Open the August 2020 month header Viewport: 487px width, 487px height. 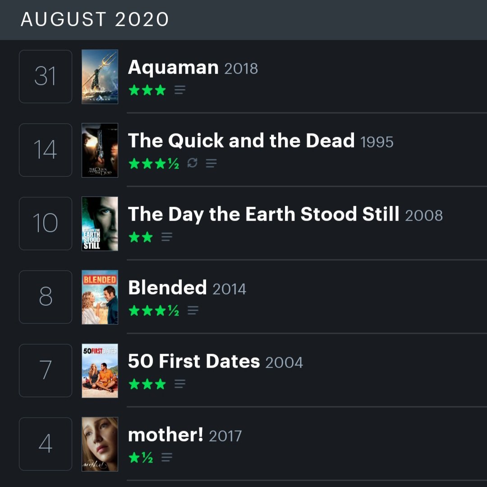(95, 19)
